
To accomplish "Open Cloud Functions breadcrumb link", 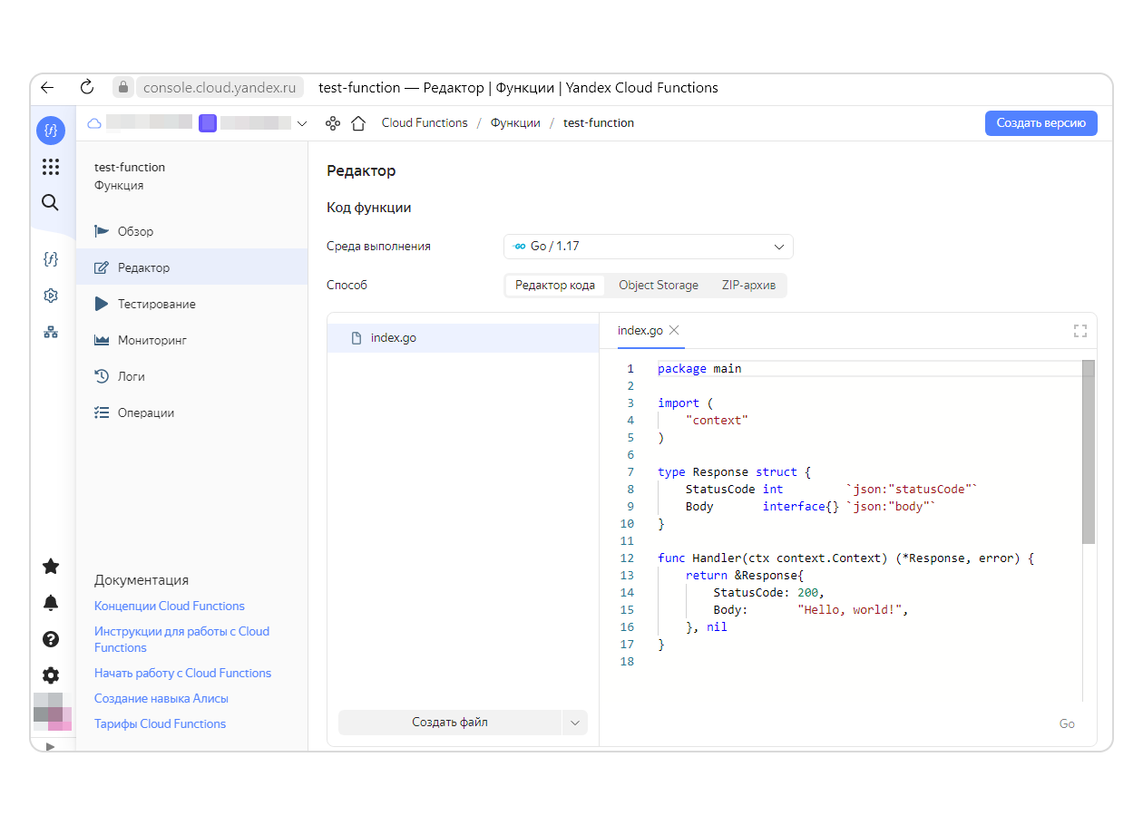I will (x=425, y=123).
